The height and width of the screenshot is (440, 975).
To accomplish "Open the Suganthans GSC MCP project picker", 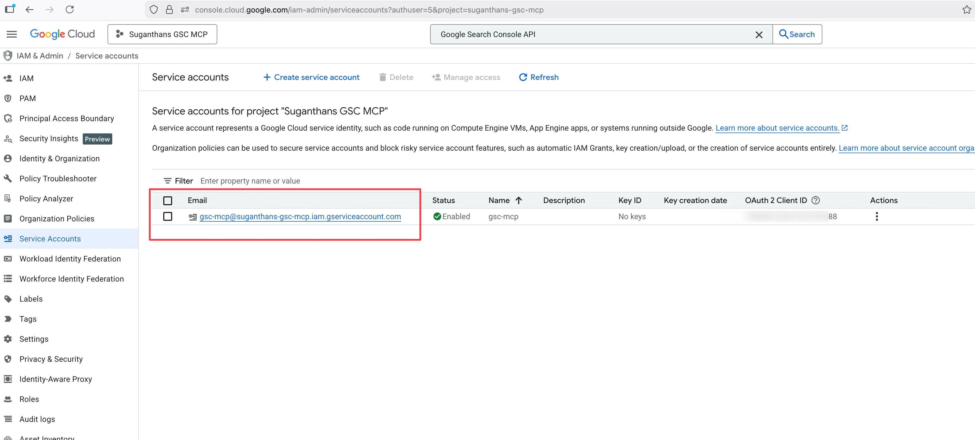I will (x=162, y=35).
